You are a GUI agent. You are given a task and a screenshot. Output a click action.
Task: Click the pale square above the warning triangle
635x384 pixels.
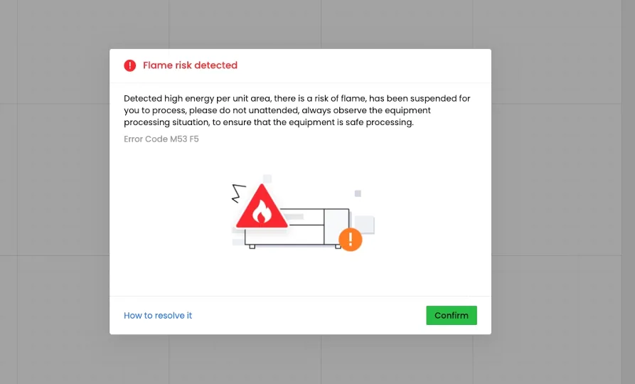267,178
